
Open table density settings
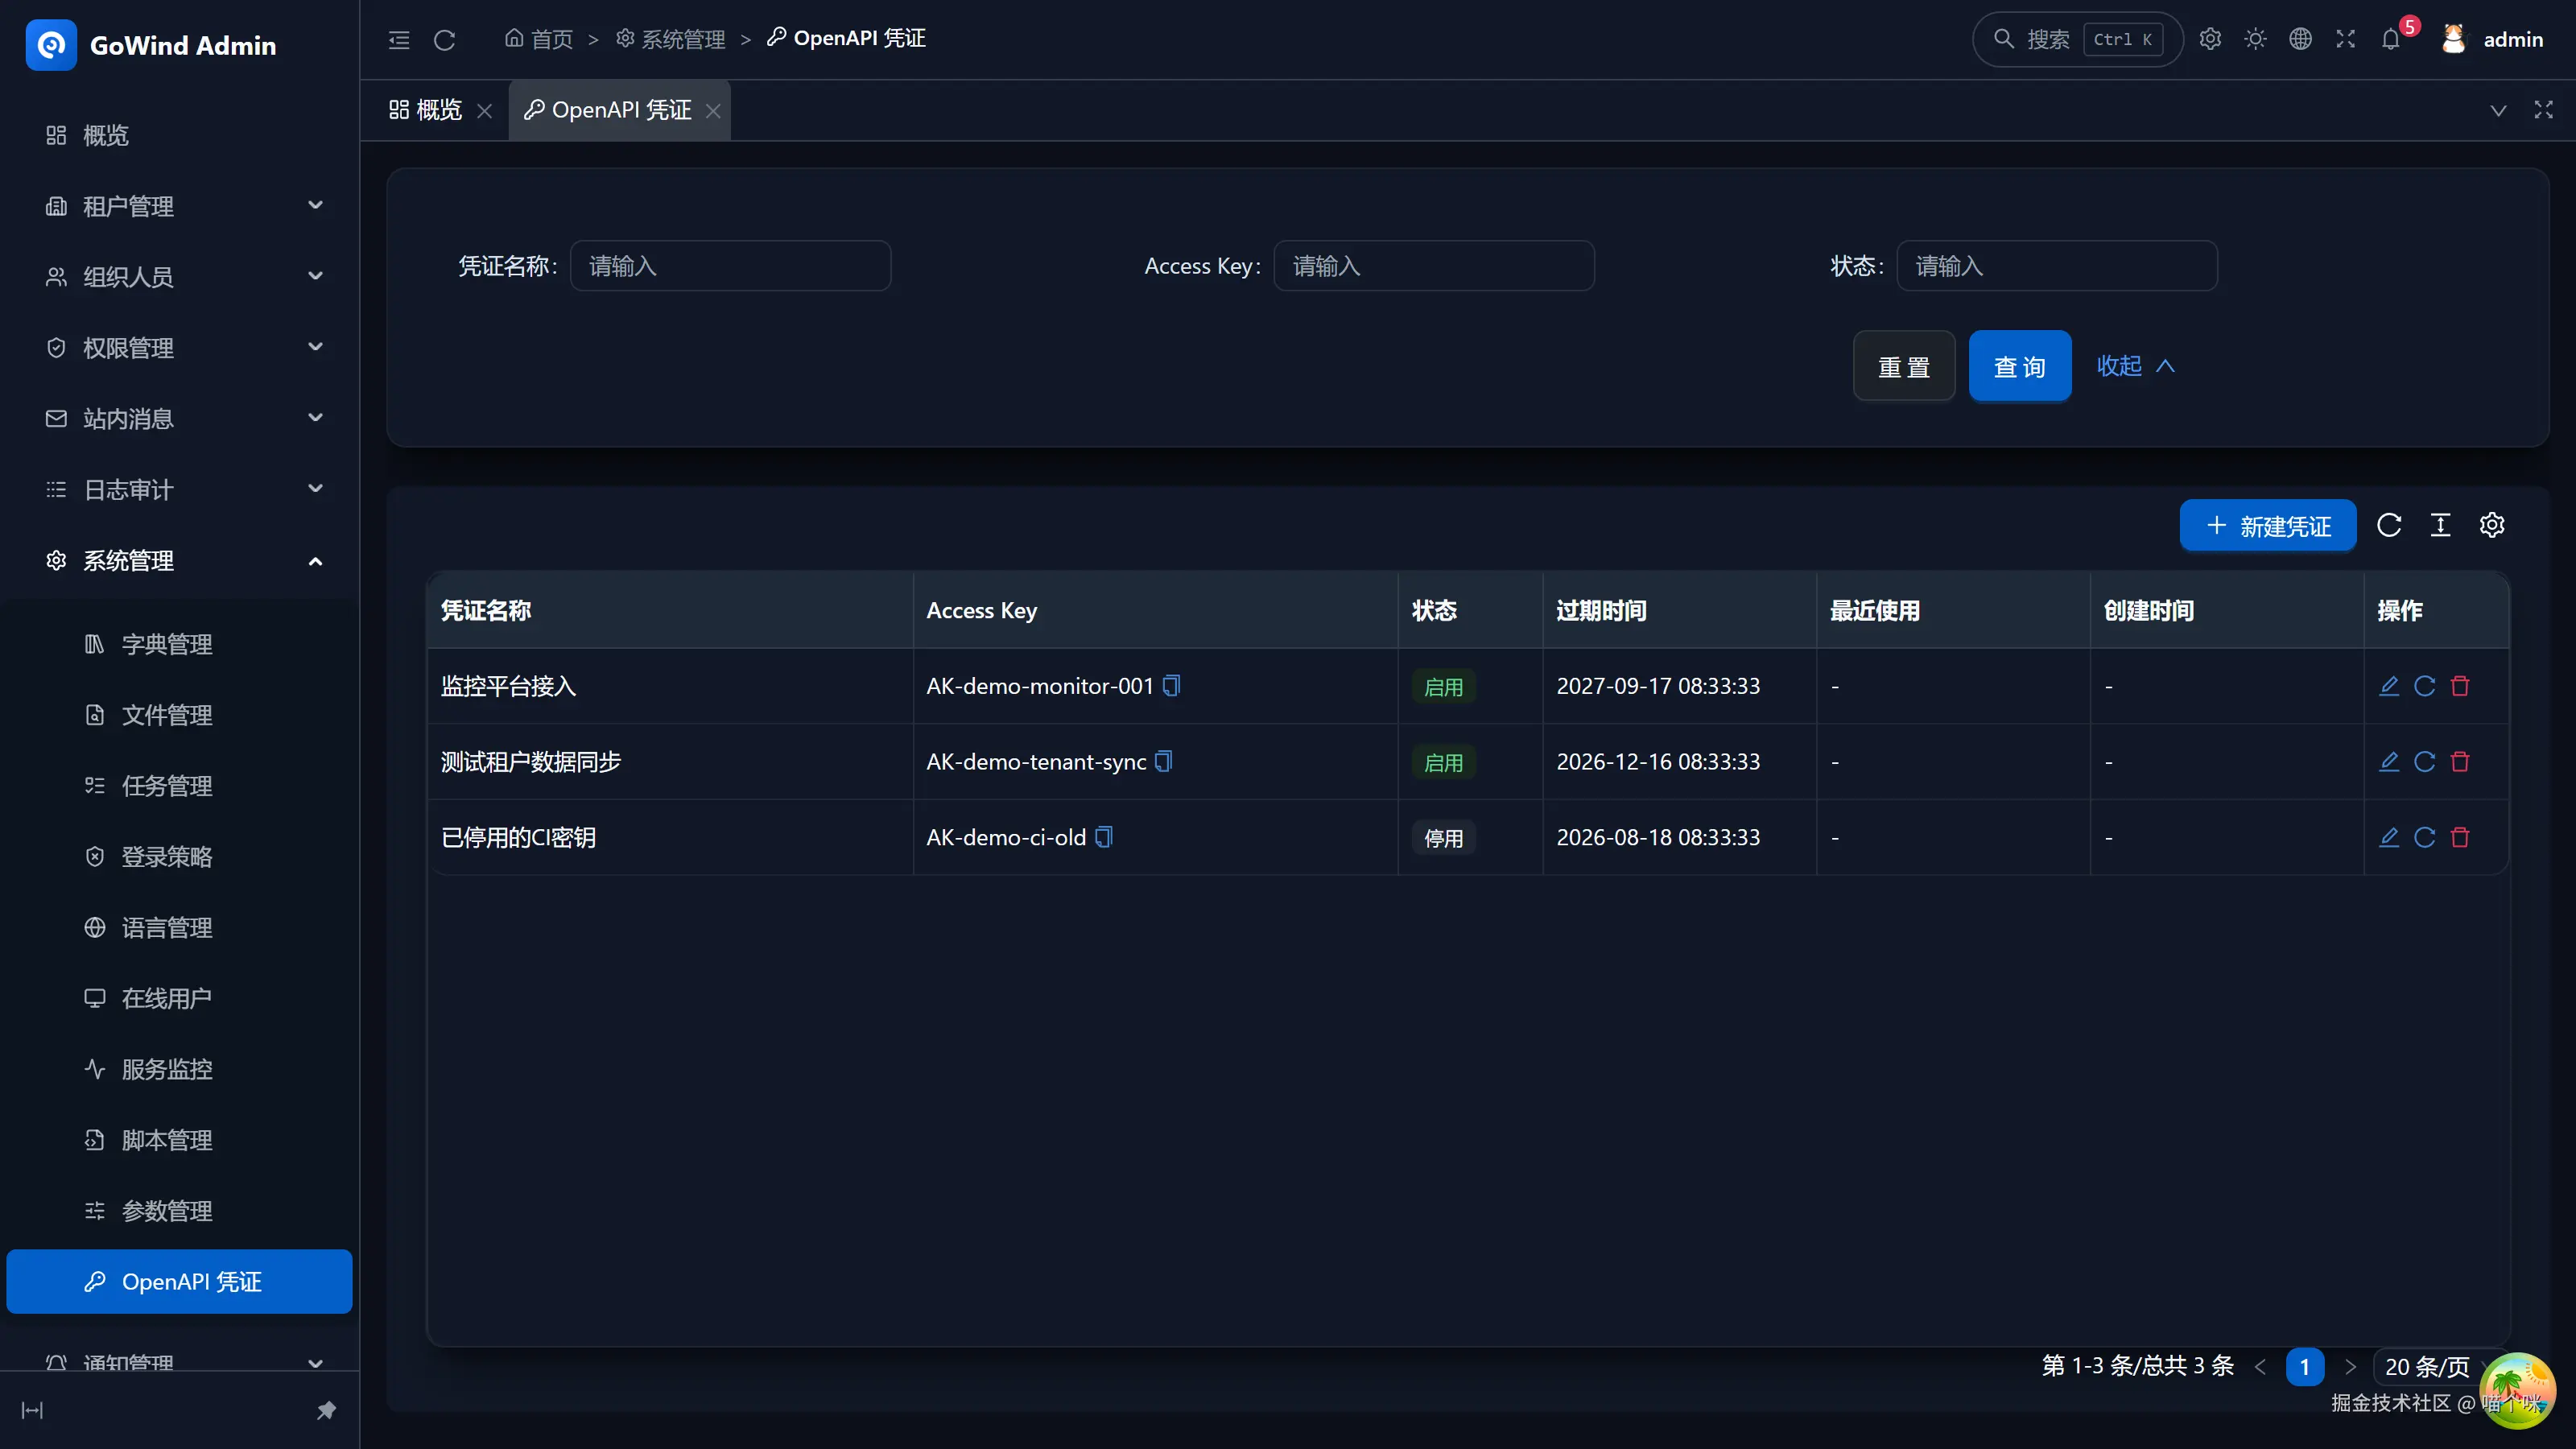[2440, 525]
